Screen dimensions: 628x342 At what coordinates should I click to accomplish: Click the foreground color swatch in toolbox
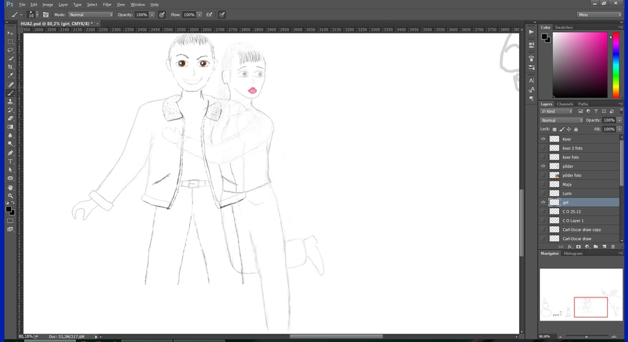[x=8, y=209]
